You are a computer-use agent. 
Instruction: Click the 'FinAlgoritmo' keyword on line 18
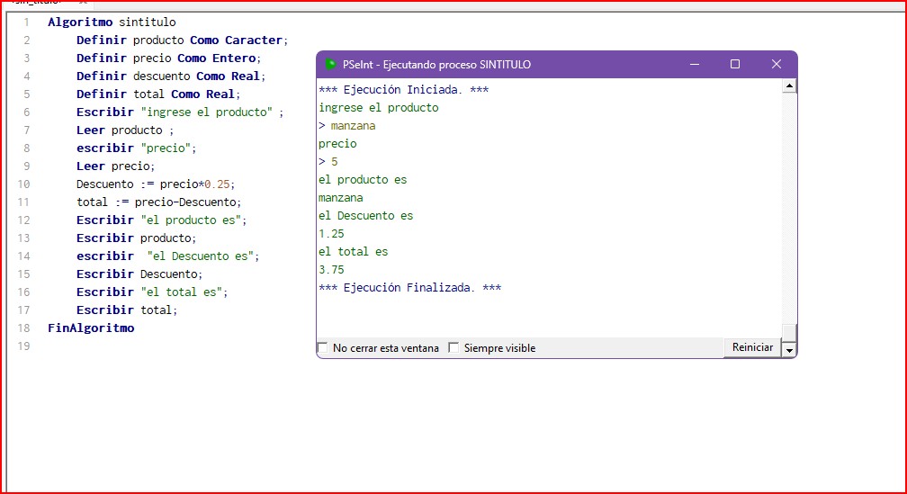91,328
